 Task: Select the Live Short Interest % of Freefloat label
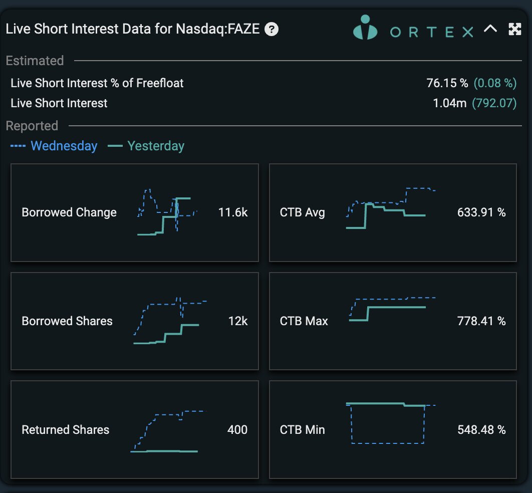point(97,83)
